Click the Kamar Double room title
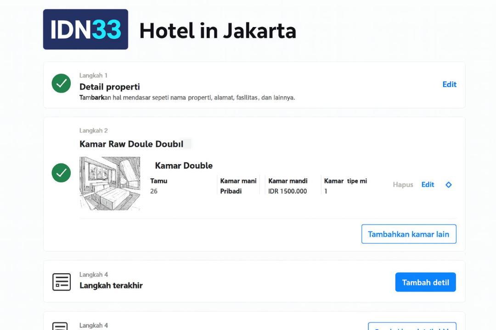496x330 pixels. coord(183,165)
